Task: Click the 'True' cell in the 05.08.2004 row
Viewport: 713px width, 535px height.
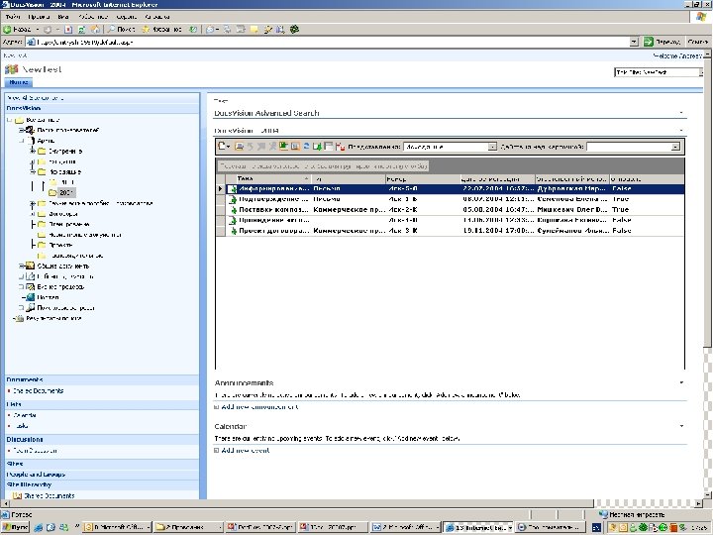Action: coord(621,210)
